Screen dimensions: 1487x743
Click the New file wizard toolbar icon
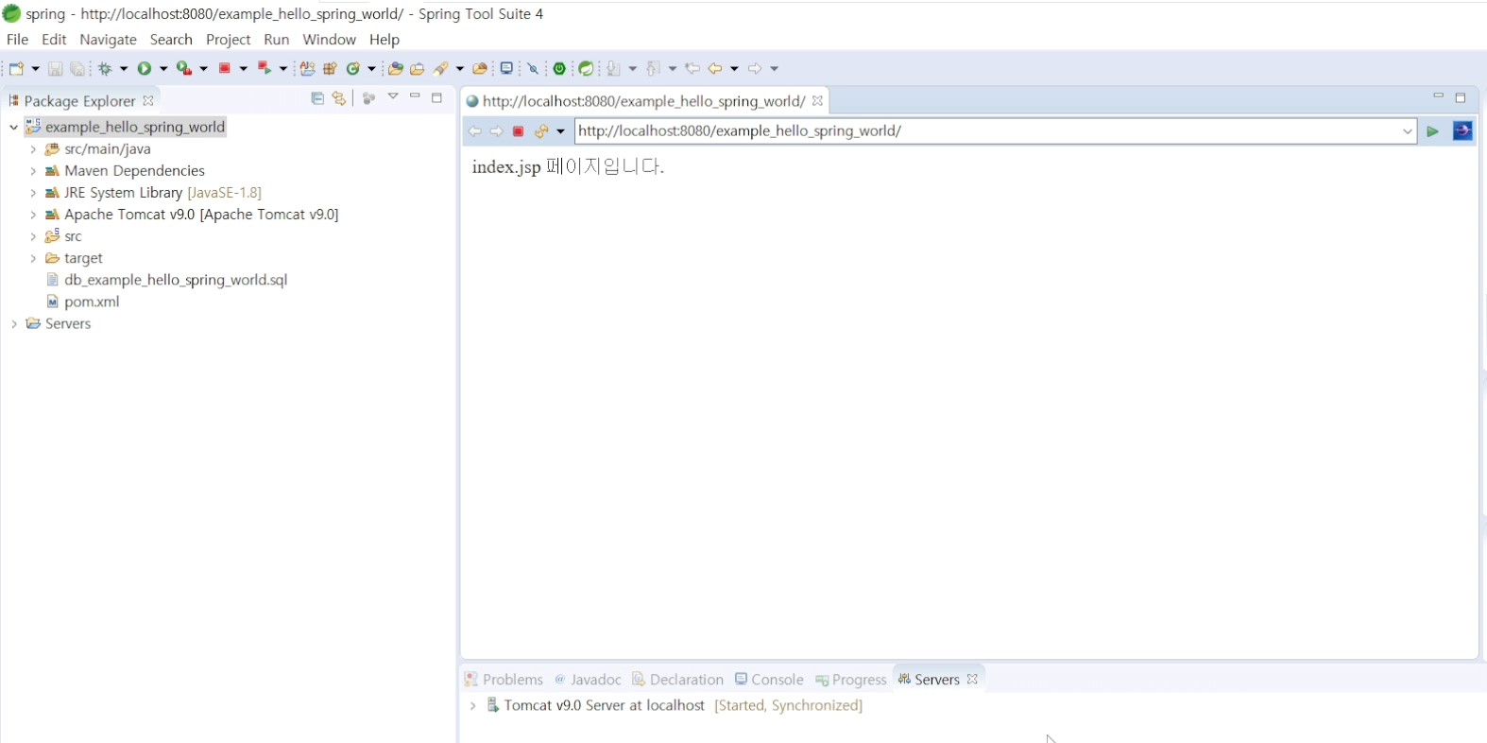[16, 69]
